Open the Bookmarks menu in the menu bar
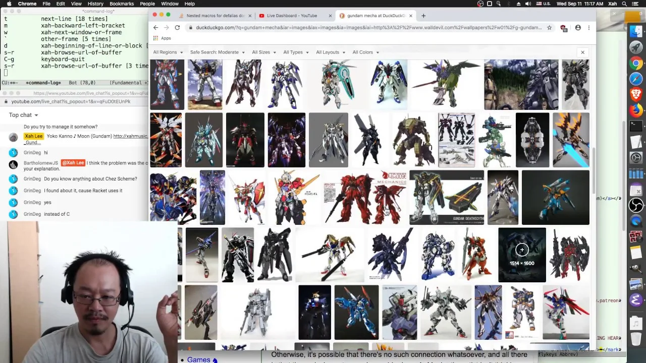Viewport: 646px width, 363px height. point(122,4)
